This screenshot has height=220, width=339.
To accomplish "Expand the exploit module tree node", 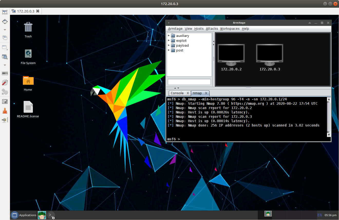I will (x=169, y=40).
